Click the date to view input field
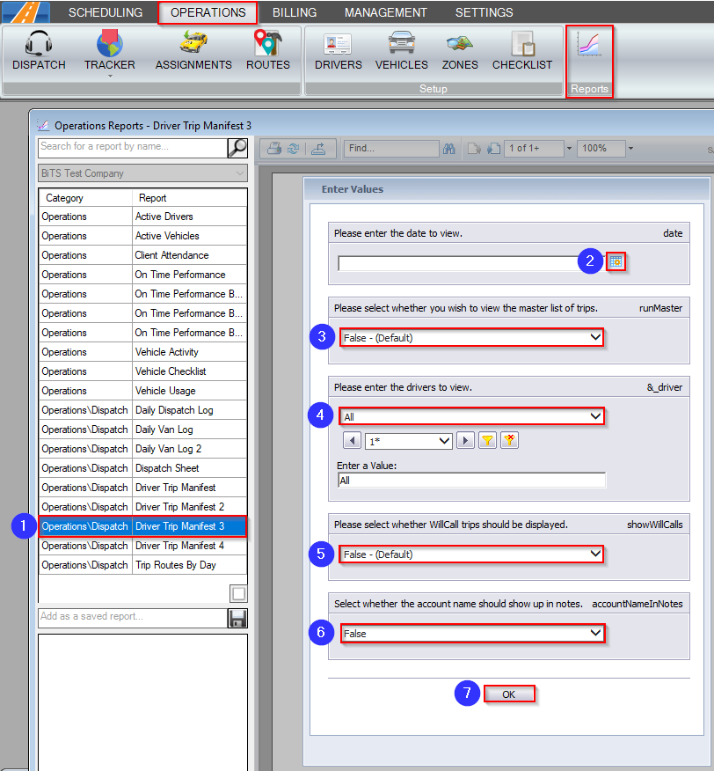714x771 pixels. click(457, 262)
